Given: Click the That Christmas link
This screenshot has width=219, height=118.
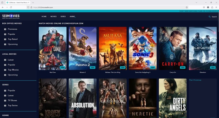Looking at the screenshot, I should point(195,80).
